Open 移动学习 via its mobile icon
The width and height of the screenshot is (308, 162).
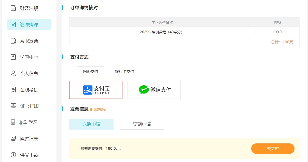13,122
